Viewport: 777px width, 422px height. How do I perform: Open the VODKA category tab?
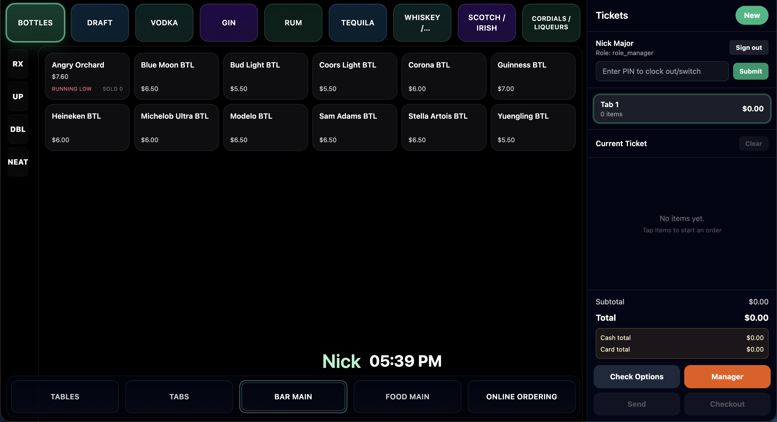(x=164, y=23)
